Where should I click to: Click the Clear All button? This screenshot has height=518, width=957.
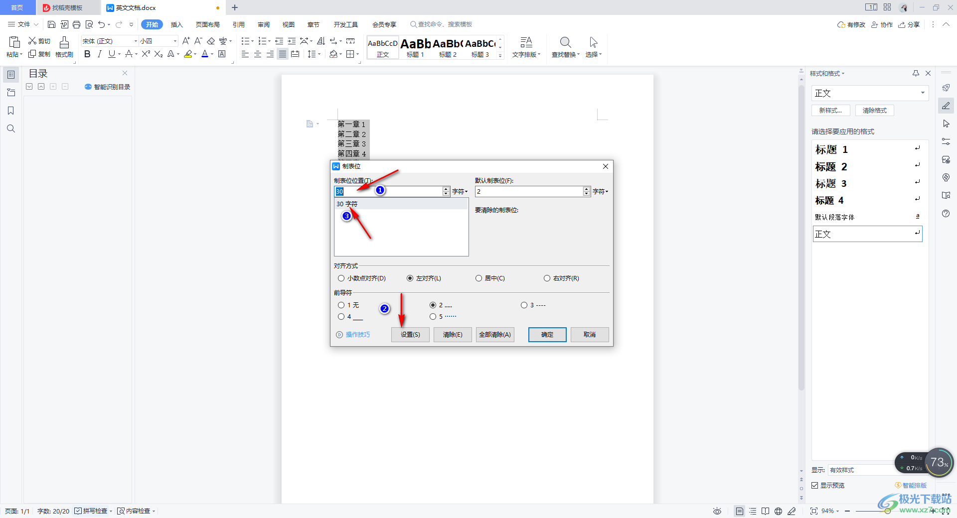click(x=495, y=335)
